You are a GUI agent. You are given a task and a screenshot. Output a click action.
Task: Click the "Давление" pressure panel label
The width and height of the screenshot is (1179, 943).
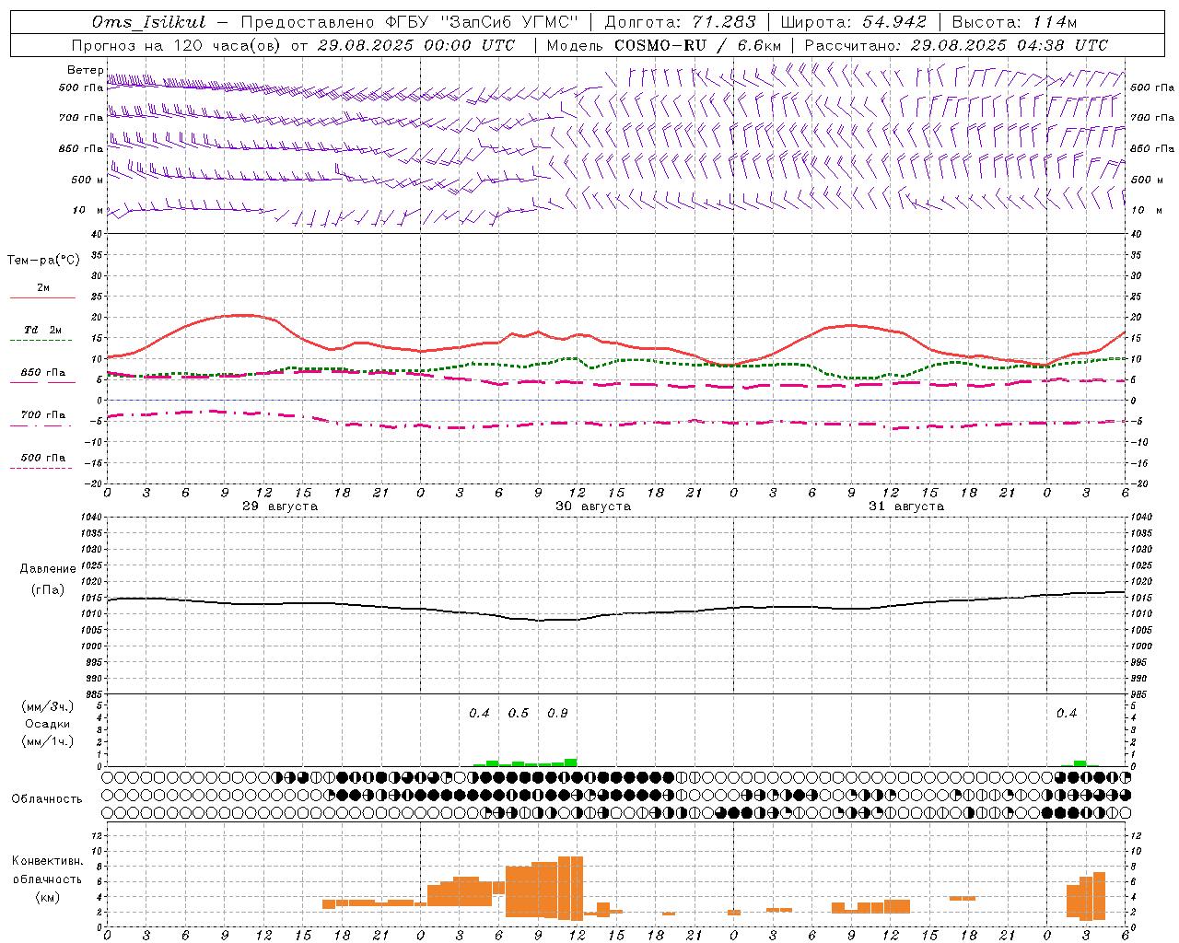pos(48,569)
